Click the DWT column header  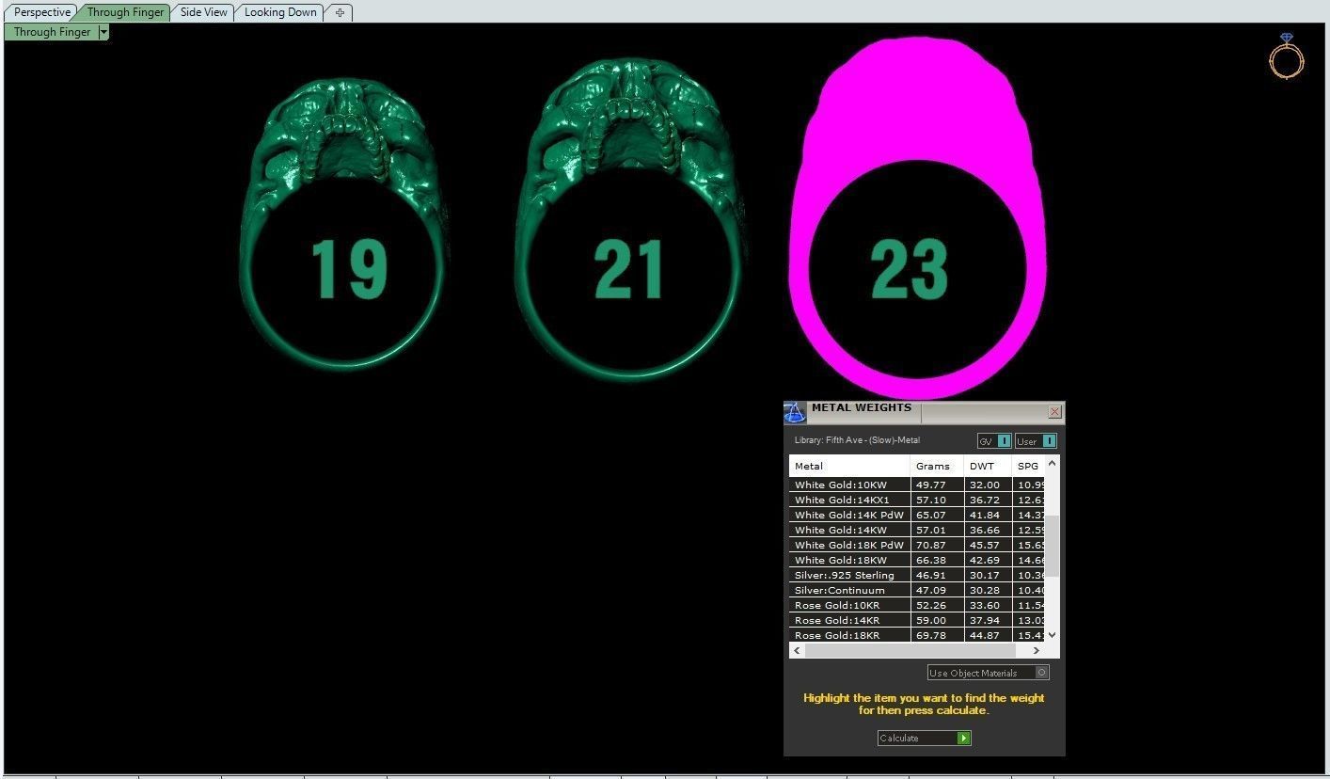[x=988, y=466]
